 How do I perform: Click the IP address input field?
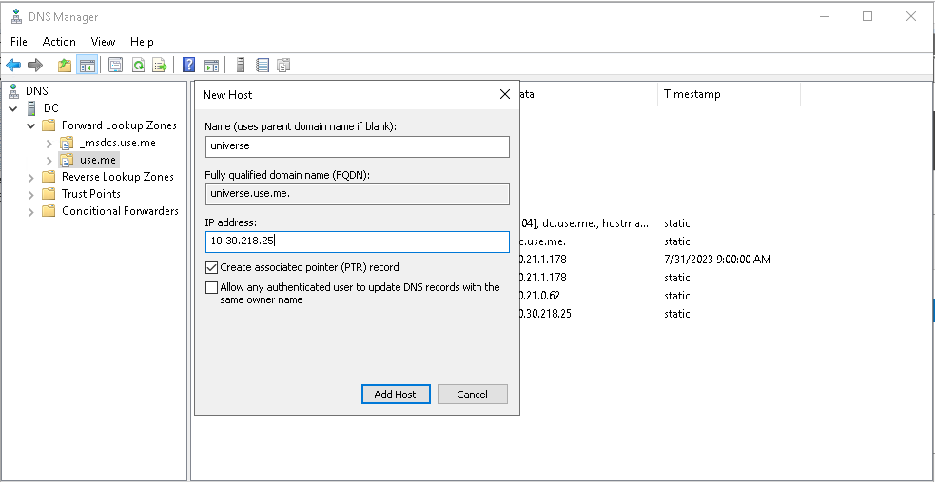[357, 241]
